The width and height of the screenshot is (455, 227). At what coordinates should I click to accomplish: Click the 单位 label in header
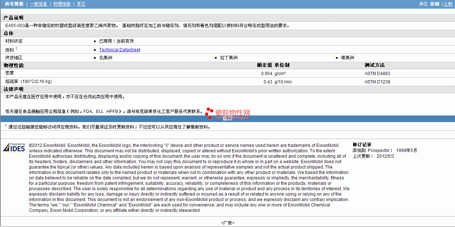tap(423, 4)
